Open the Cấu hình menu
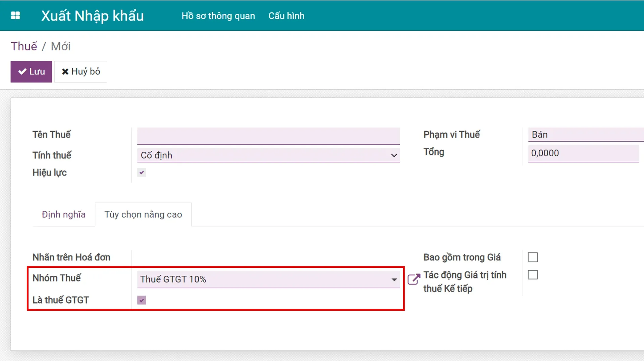The width and height of the screenshot is (644, 361). click(x=286, y=16)
